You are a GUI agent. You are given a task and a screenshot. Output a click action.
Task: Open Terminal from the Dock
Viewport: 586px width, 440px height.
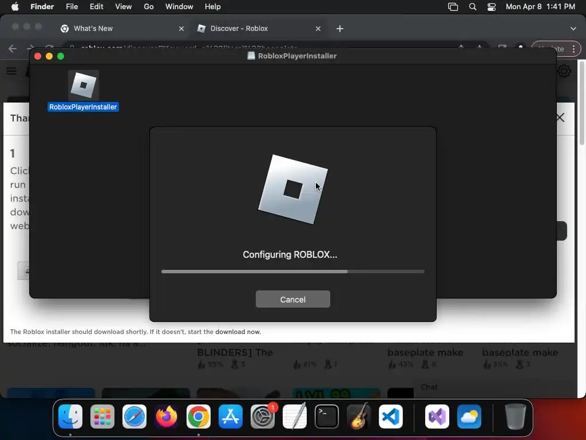327,417
